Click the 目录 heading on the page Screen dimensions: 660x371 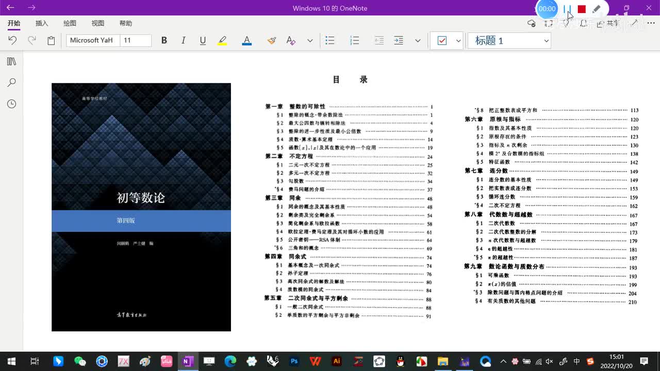point(350,79)
